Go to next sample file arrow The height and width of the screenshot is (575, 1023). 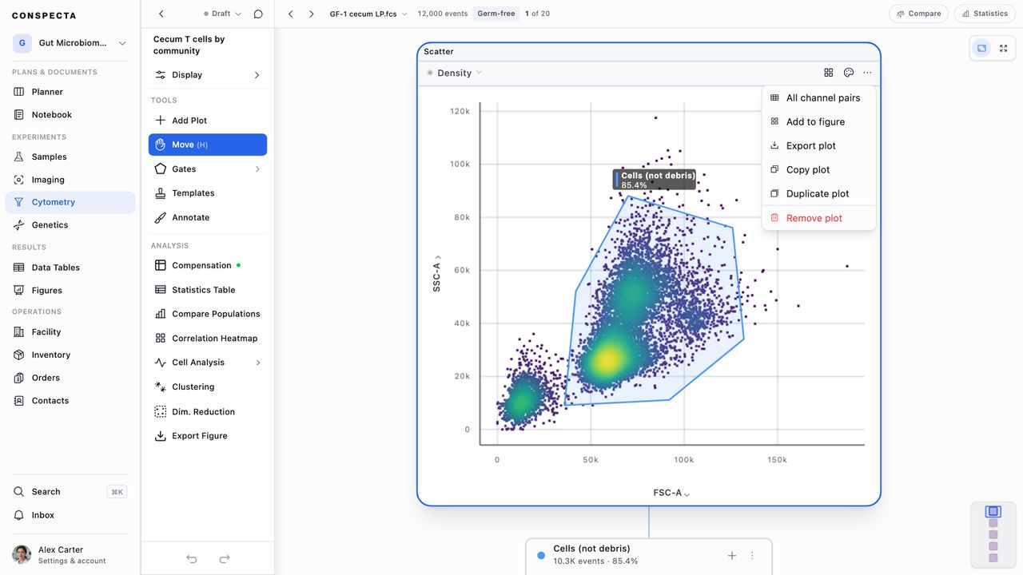click(x=312, y=14)
